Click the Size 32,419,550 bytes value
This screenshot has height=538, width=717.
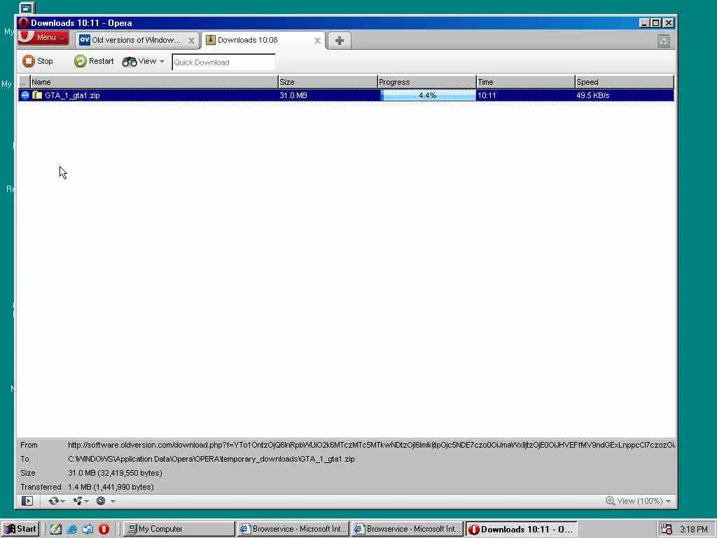coord(115,473)
